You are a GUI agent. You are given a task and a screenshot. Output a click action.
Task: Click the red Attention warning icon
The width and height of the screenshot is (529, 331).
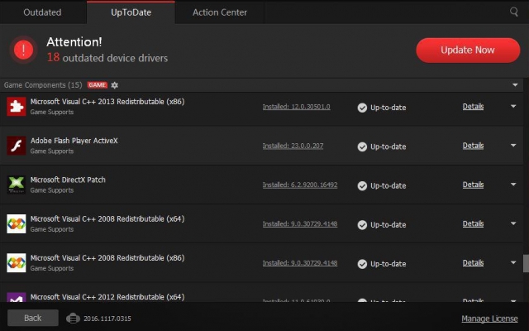23,50
